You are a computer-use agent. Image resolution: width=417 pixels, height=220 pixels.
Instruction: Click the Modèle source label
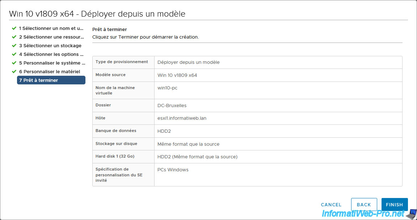point(110,75)
